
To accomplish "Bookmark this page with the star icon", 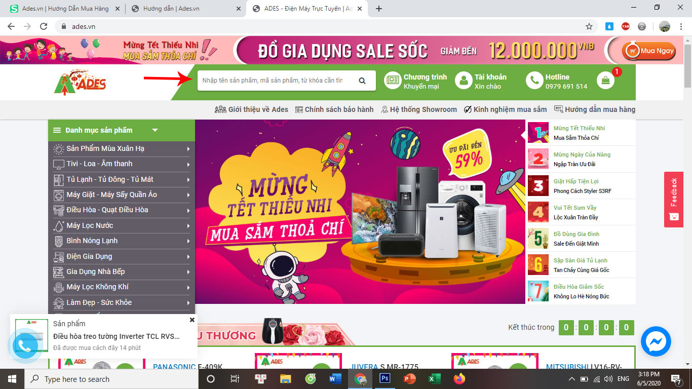I will pos(589,26).
